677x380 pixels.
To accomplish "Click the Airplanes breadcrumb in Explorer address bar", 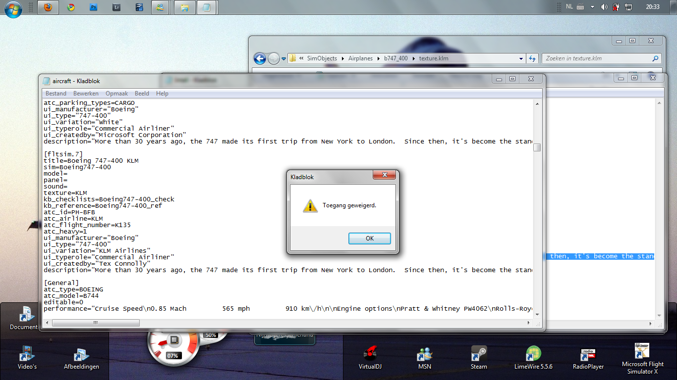I will coord(360,58).
